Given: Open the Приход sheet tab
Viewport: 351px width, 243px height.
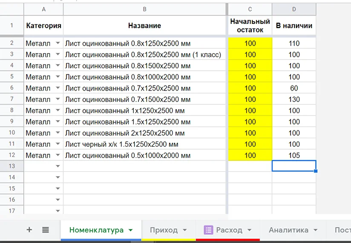Looking at the screenshot, I should click(168, 230).
